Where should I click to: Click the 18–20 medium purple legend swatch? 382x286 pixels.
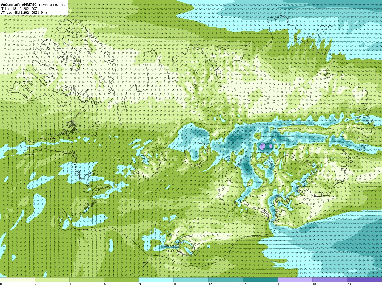[329, 280]
